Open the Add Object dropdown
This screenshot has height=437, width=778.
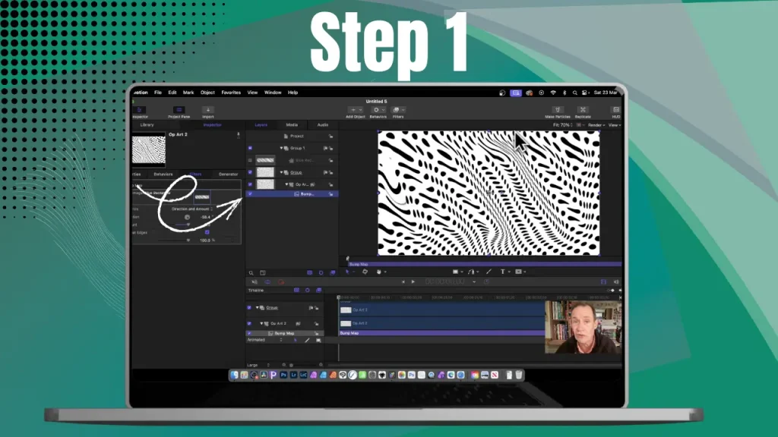click(x=356, y=110)
